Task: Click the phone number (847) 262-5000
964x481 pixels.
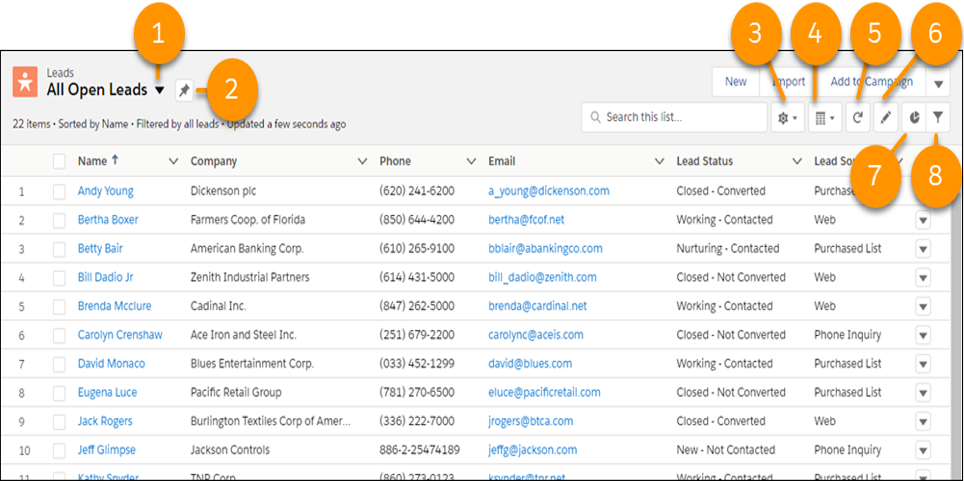Action: [x=417, y=306]
